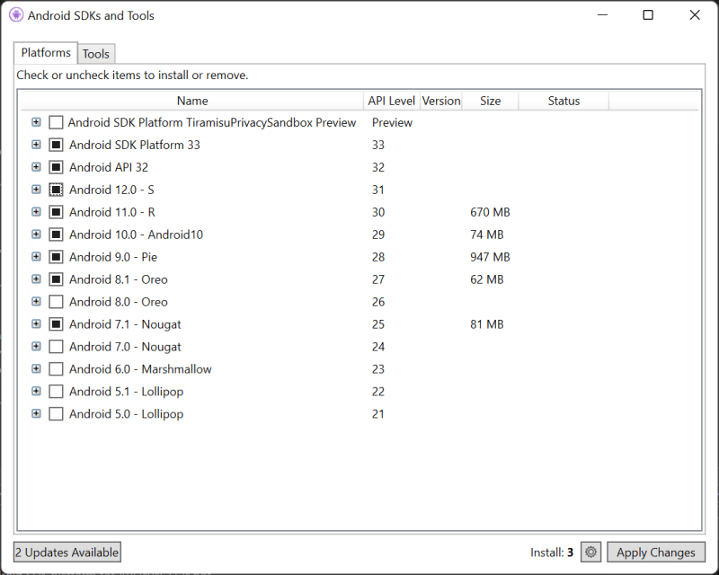Toggle the Android 12.0 - S checkbox

coord(56,190)
